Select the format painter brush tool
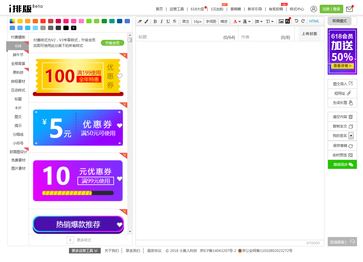 click(x=146, y=21)
